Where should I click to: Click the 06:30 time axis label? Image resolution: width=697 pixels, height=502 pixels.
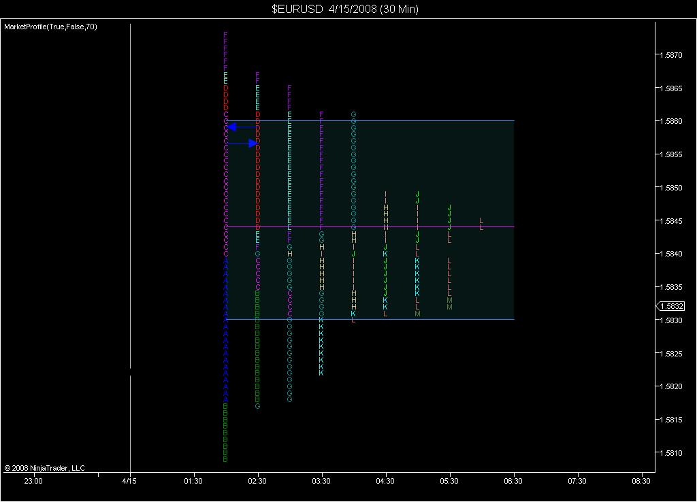(513, 481)
